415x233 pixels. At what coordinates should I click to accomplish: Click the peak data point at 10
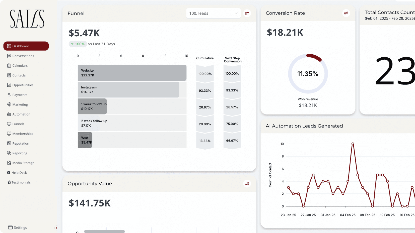pos(353,144)
